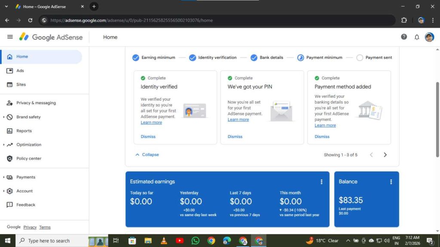Click the Help question mark icon
Image resolution: width=440 pixels, height=247 pixels.
click(x=404, y=37)
